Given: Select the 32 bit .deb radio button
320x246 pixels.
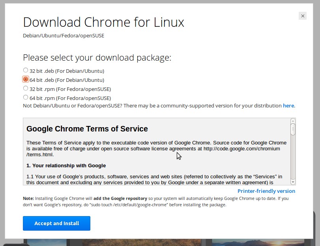Looking at the screenshot, I should click(x=26, y=70).
